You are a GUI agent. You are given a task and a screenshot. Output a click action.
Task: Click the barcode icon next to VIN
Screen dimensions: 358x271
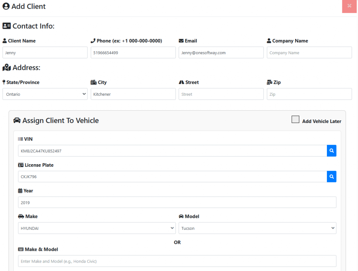coord(20,139)
